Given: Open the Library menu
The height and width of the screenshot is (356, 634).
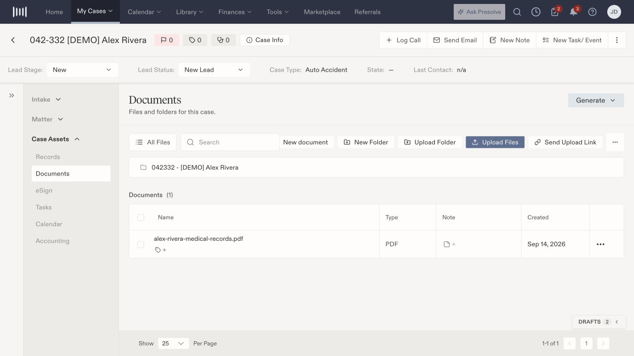Looking at the screenshot, I should click(x=190, y=12).
